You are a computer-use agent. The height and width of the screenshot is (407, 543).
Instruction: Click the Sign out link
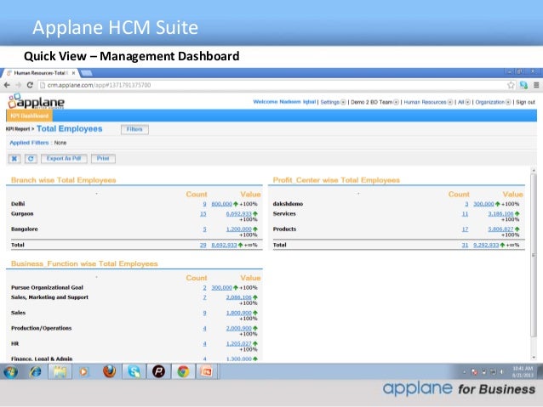pos(525,102)
